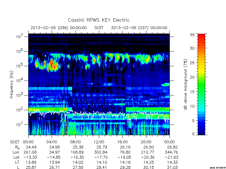Viewport: 226px width, 169px height.
Task: Click LT value 13.86
Action: click(x=31, y=162)
